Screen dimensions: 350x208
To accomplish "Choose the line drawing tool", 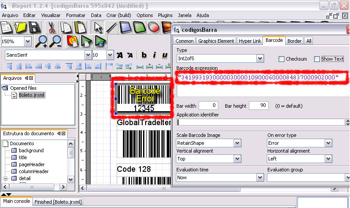I will point(112,27).
